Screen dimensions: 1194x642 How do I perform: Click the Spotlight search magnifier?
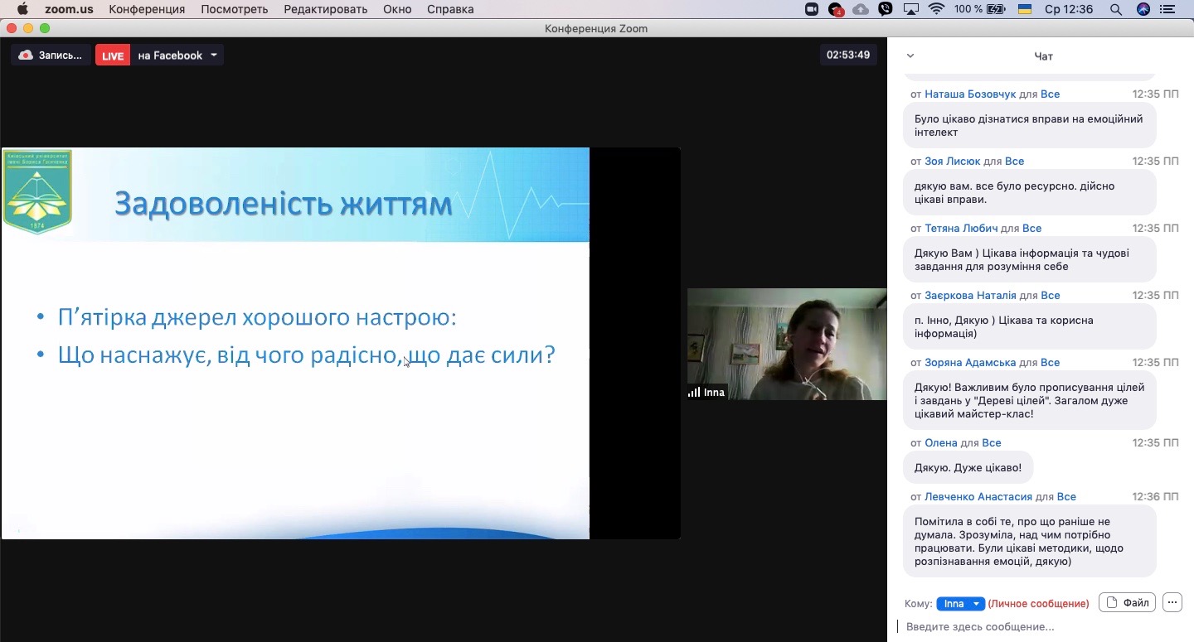(1116, 9)
